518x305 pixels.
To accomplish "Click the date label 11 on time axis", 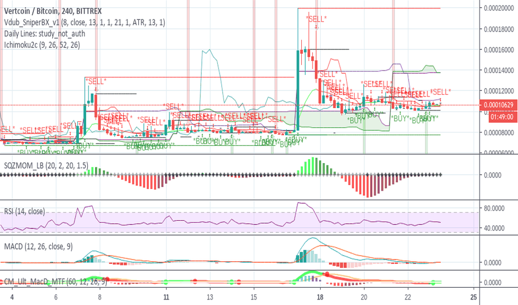I will [x=166, y=297].
